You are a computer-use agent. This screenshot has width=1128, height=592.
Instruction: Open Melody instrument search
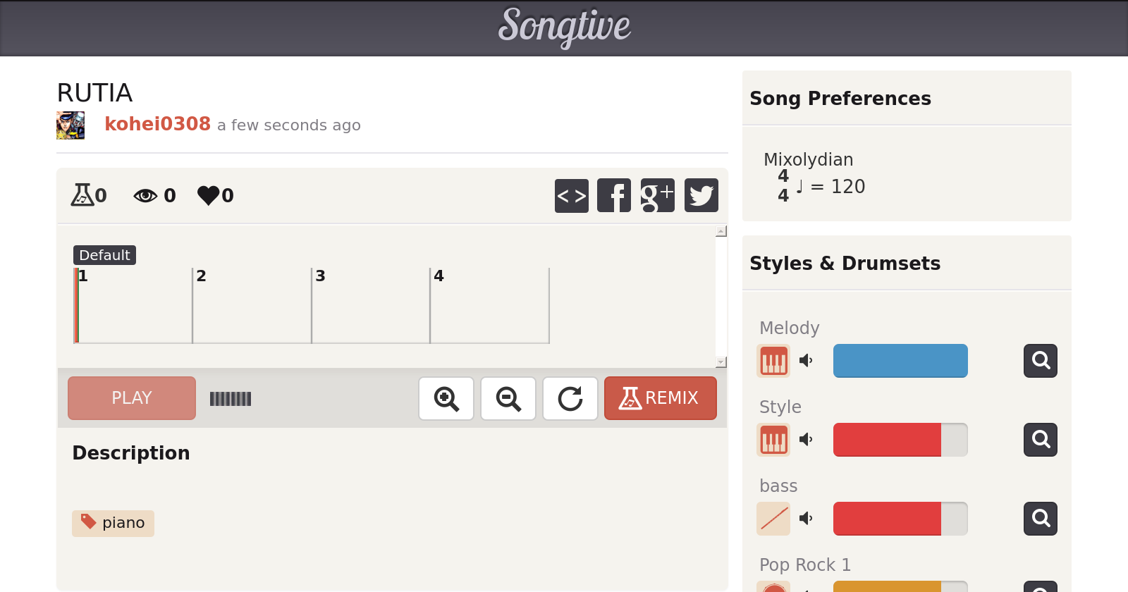pos(1040,361)
